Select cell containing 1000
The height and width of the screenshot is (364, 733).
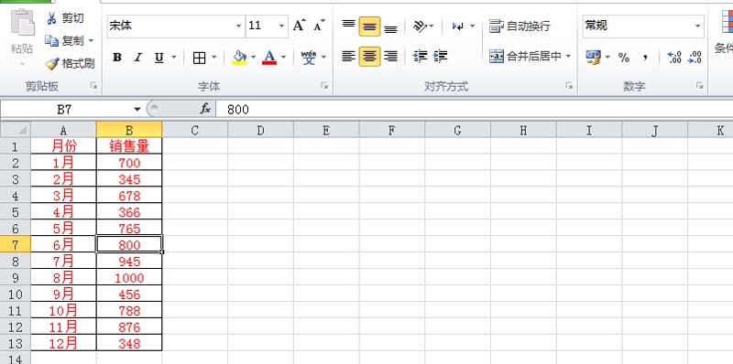(129, 278)
